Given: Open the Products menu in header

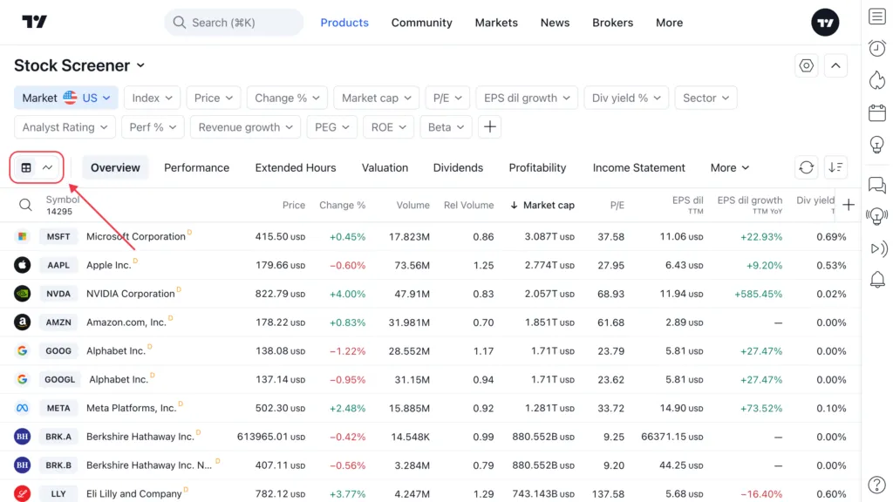Looking at the screenshot, I should pyautogui.click(x=344, y=22).
